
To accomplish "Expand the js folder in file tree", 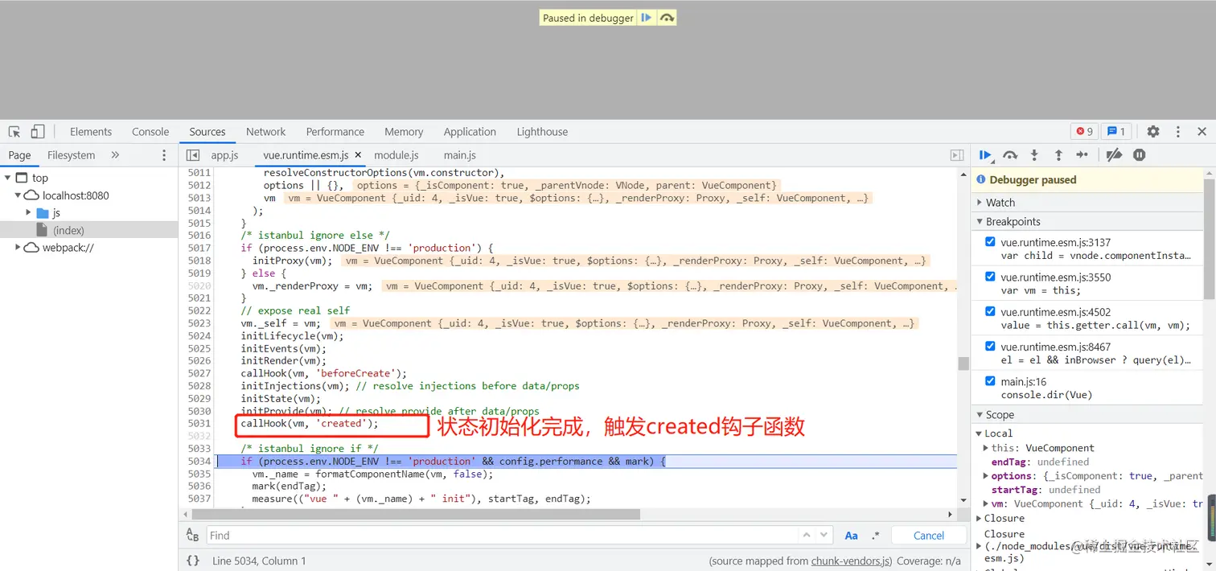I will [29, 213].
